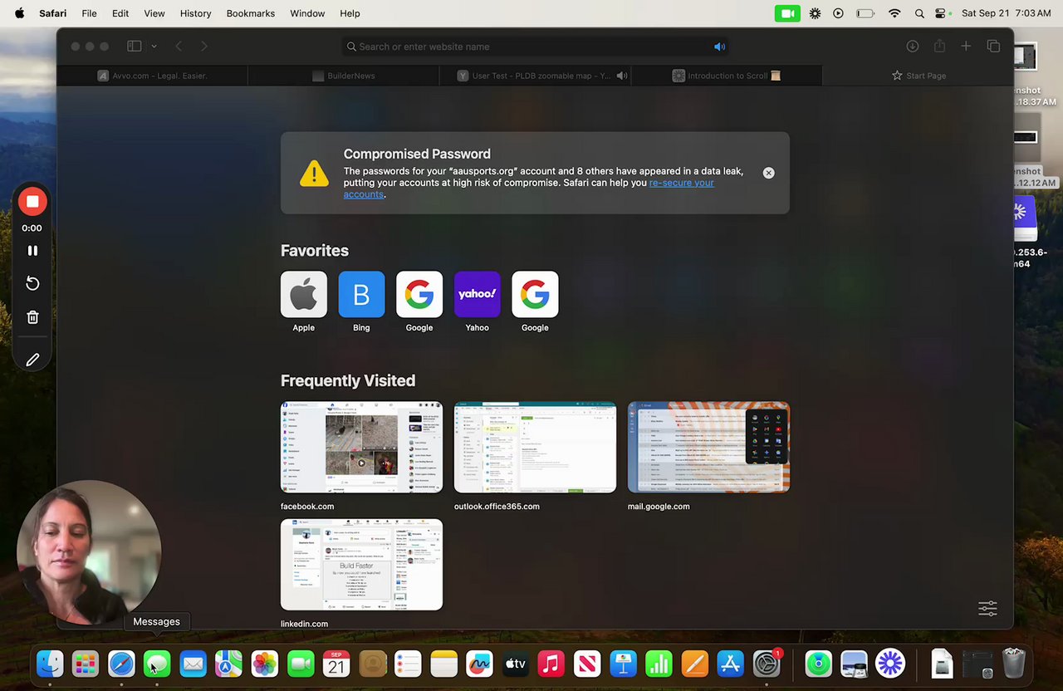Pause the screen recording
1063x691 pixels.
[32, 250]
